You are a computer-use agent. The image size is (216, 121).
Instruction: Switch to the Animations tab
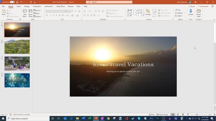[49, 6]
